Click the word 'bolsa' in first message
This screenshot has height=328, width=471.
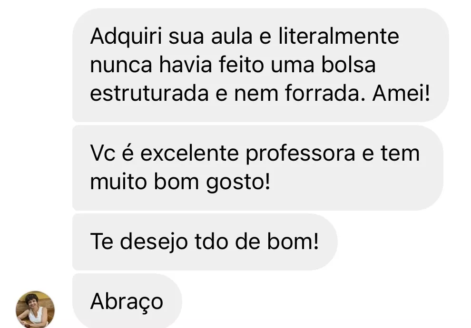pyautogui.click(x=348, y=65)
